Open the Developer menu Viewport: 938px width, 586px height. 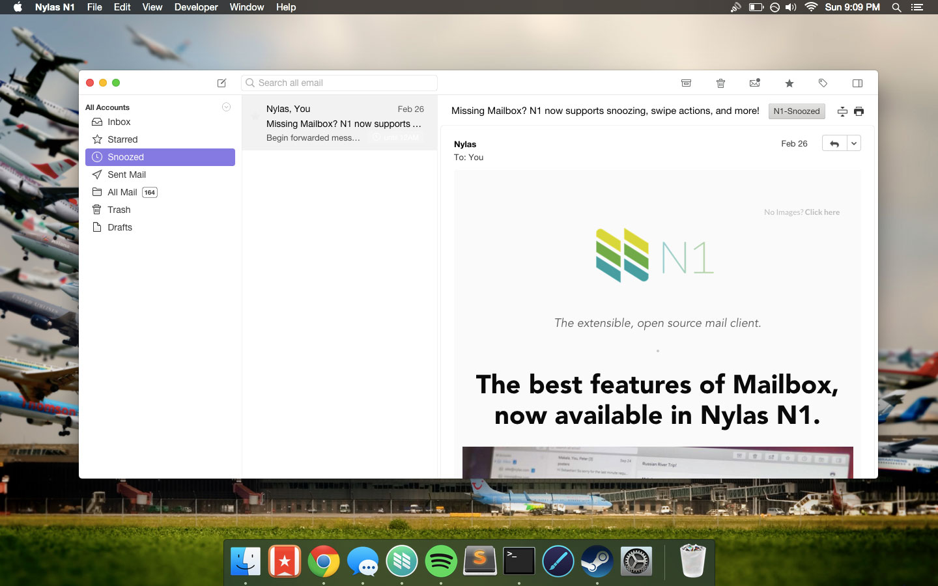pos(196,7)
